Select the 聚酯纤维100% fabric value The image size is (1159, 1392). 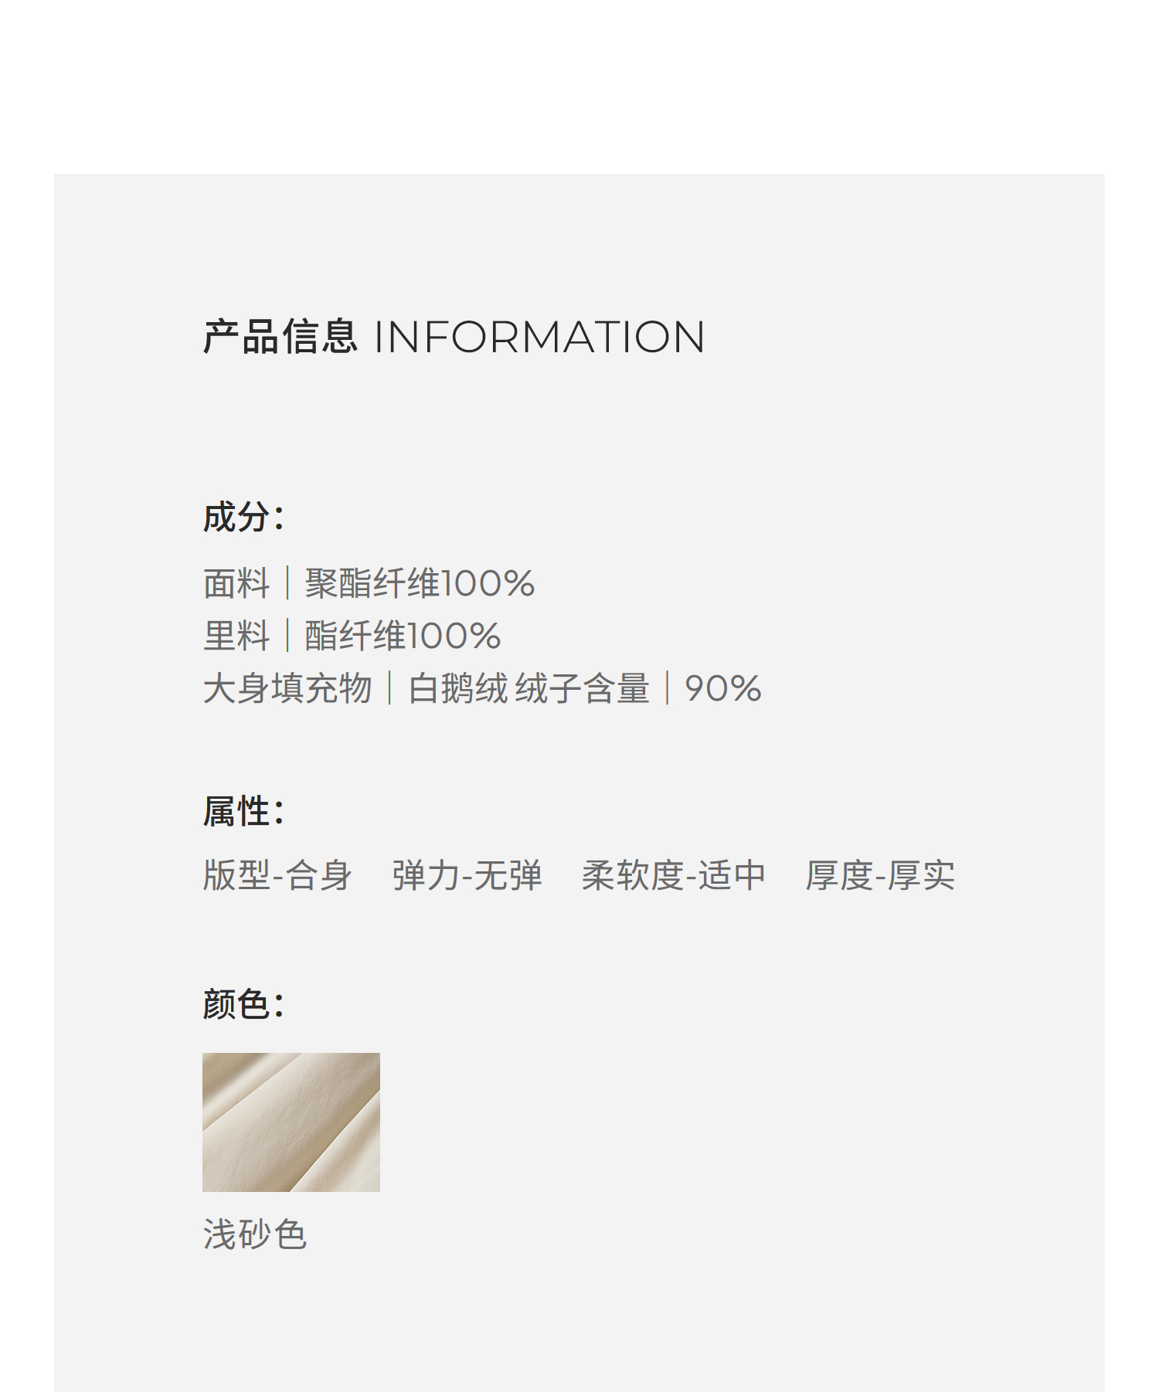pos(419,583)
